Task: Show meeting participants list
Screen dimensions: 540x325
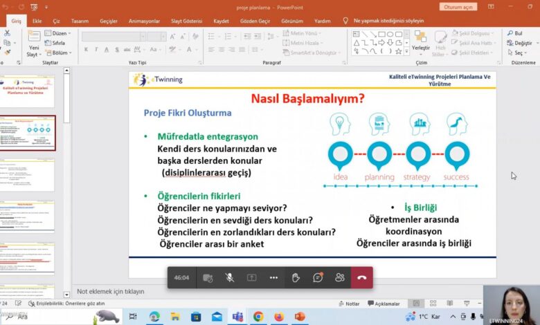Action: (340, 277)
